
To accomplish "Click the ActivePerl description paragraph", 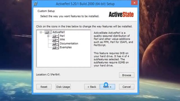I will (113, 39).
